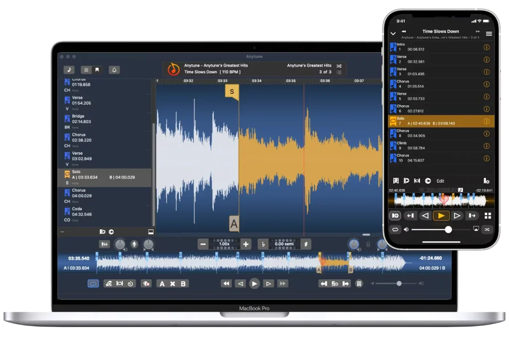509x339 pixels.
Task: Click the music note library icon
Action: (x=69, y=69)
